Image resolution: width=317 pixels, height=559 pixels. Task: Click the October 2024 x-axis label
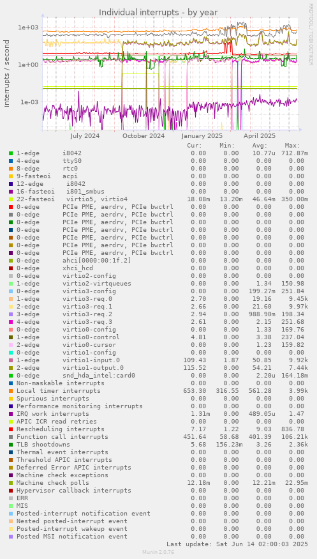pyautogui.click(x=144, y=136)
